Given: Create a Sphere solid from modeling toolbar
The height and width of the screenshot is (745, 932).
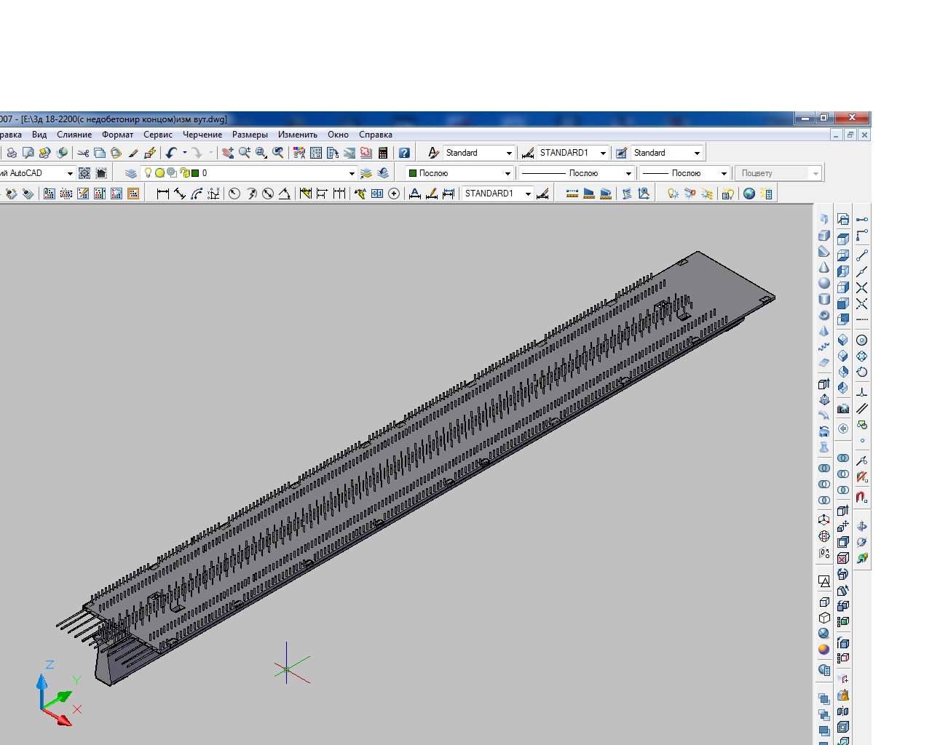Looking at the screenshot, I should click(x=824, y=283).
